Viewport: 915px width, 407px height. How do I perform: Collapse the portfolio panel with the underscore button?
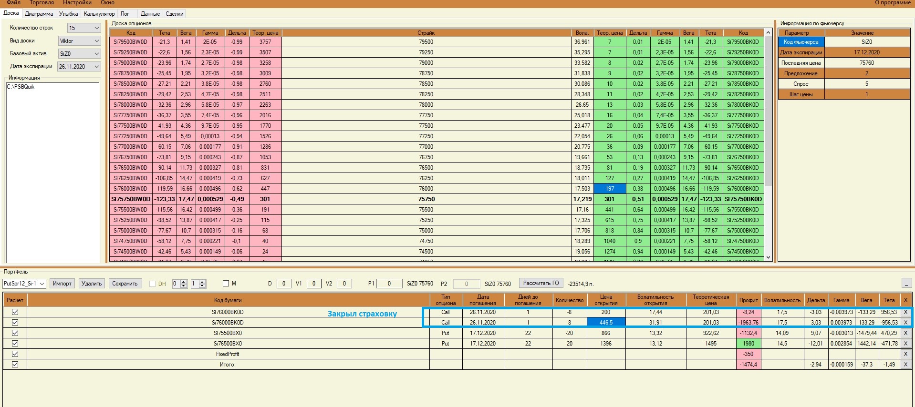[906, 283]
